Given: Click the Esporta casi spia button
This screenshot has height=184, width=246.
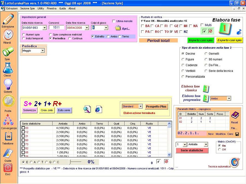Looking at the screenshot, I should click(x=229, y=40).
